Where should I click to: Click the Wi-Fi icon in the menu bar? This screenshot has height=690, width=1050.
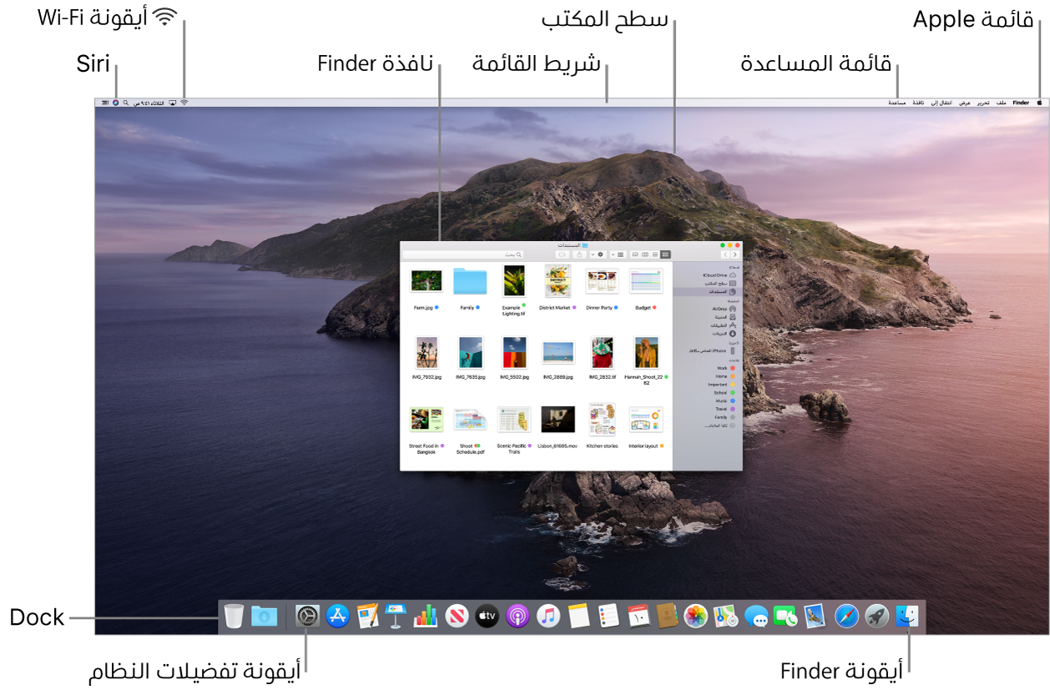click(184, 103)
